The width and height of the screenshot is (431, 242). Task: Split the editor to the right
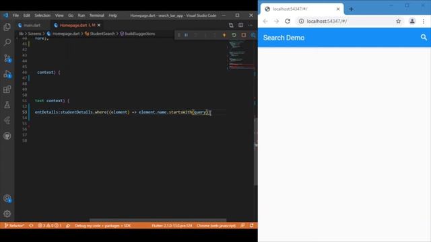241,26
